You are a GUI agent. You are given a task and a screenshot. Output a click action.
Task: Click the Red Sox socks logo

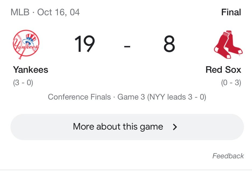click(x=228, y=44)
